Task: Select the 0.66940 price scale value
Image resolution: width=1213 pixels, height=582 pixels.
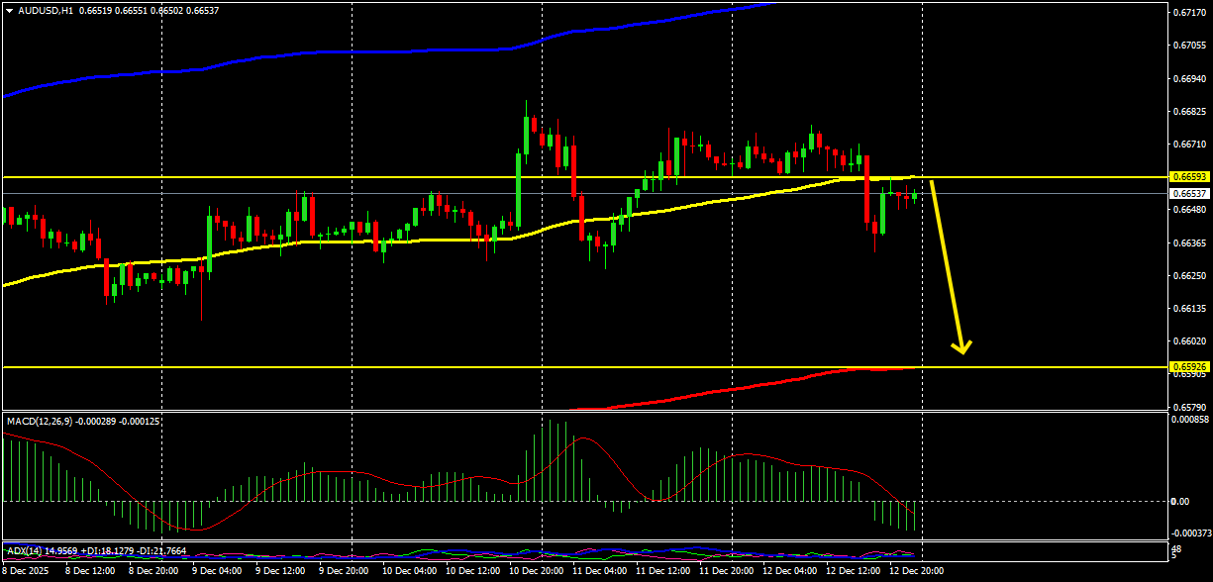Action: pos(1187,78)
